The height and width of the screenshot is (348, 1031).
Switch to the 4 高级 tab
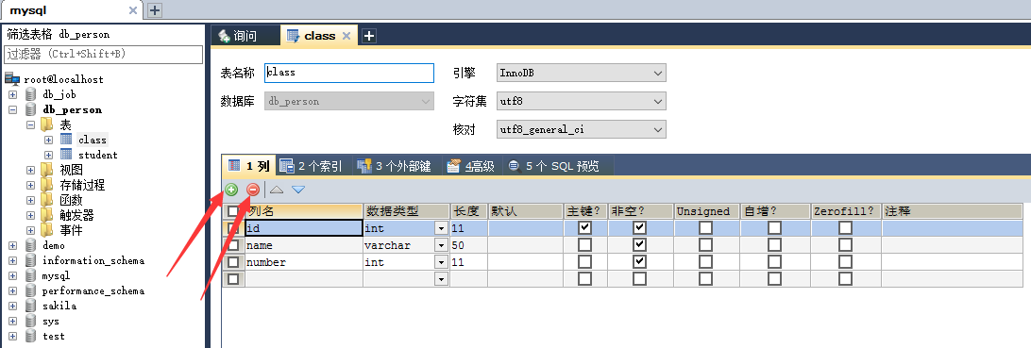[471, 167]
